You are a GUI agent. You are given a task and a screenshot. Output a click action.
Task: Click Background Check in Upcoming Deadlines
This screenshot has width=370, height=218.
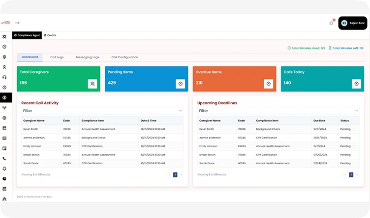point(268,129)
